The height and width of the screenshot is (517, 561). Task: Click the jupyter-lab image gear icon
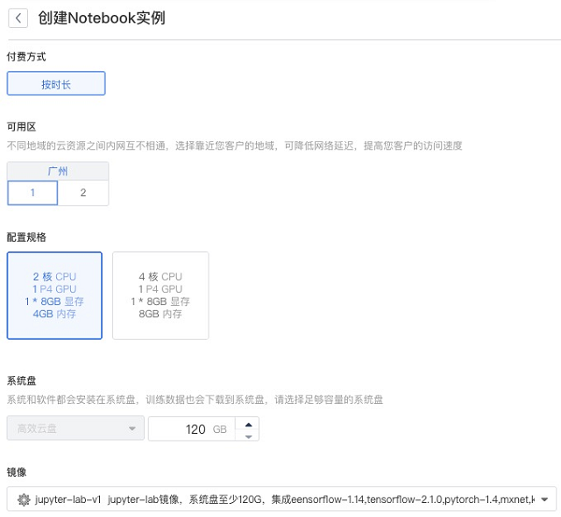[x=24, y=499]
